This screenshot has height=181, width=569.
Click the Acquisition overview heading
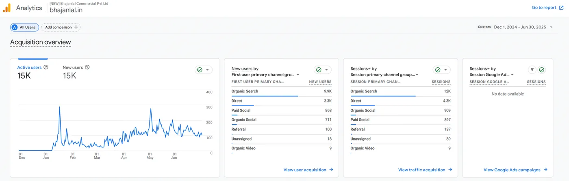[40, 42]
